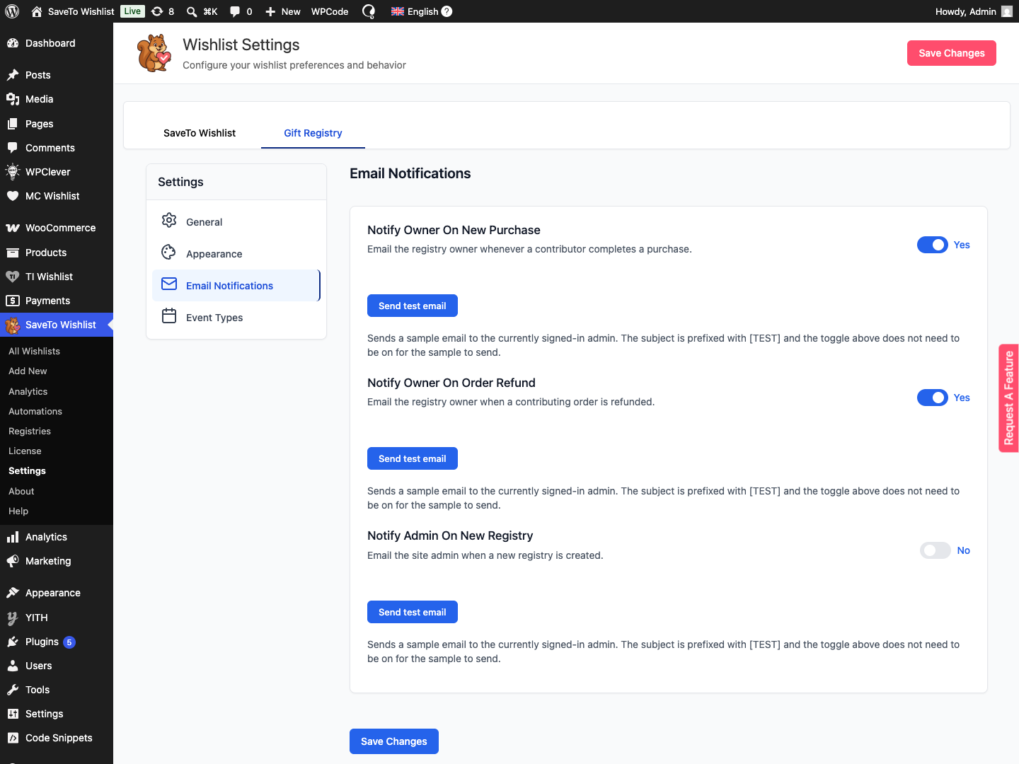Click the MC Wishlist heart icon
The width and height of the screenshot is (1019, 764).
[x=13, y=196]
